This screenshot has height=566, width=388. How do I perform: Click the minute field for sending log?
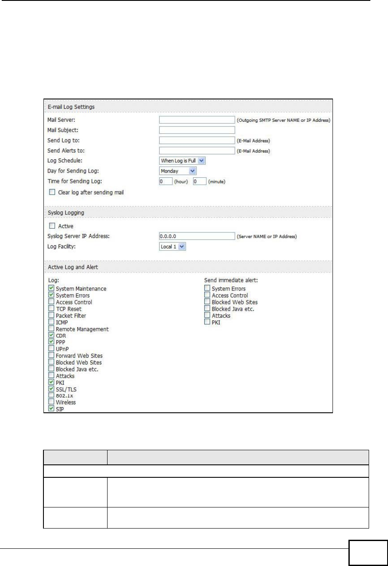pos(199,182)
